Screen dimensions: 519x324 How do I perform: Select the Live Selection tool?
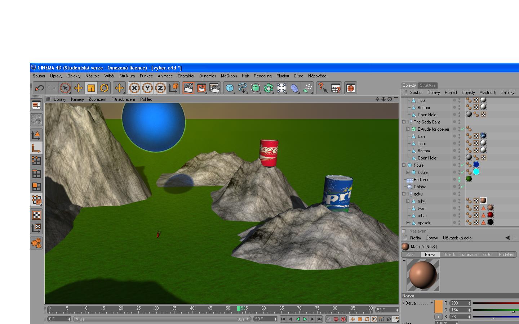click(65, 88)
